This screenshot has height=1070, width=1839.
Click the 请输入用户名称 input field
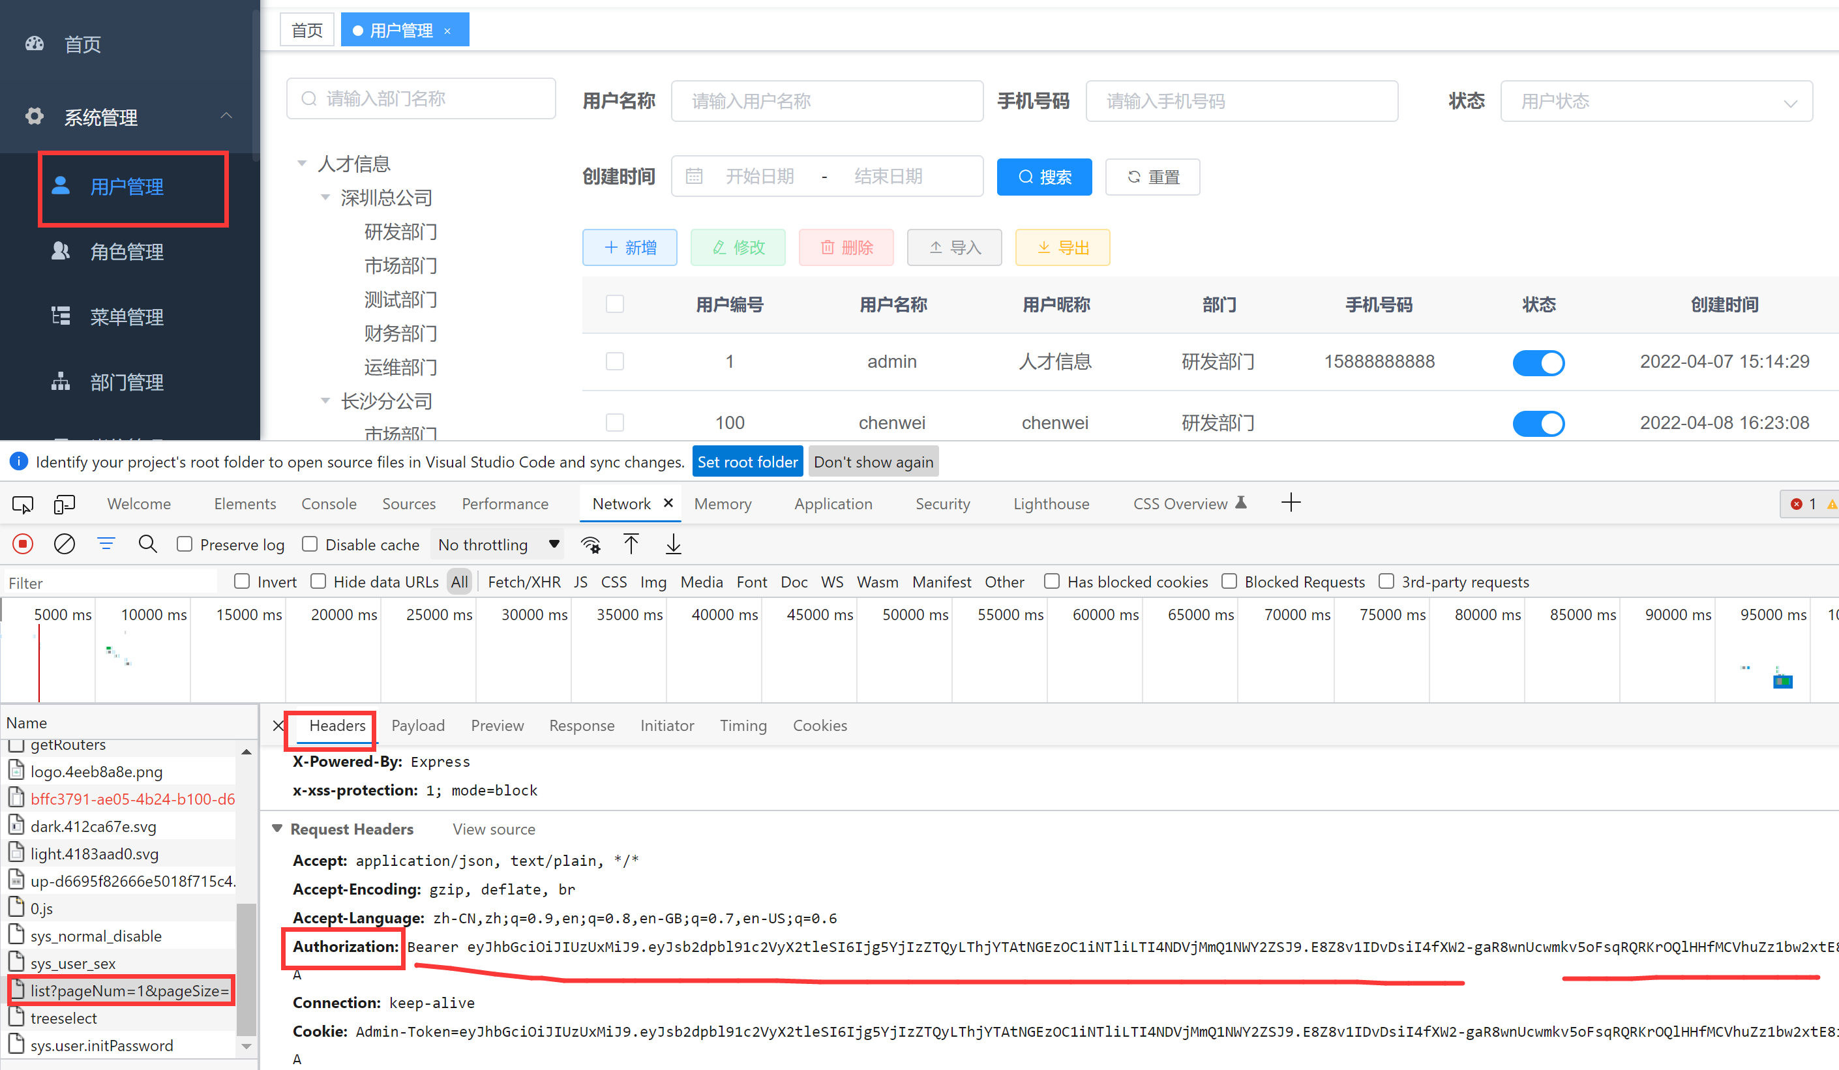pos(826,102)
